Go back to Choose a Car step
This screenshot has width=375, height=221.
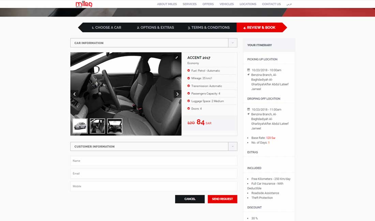click(106, 28)
